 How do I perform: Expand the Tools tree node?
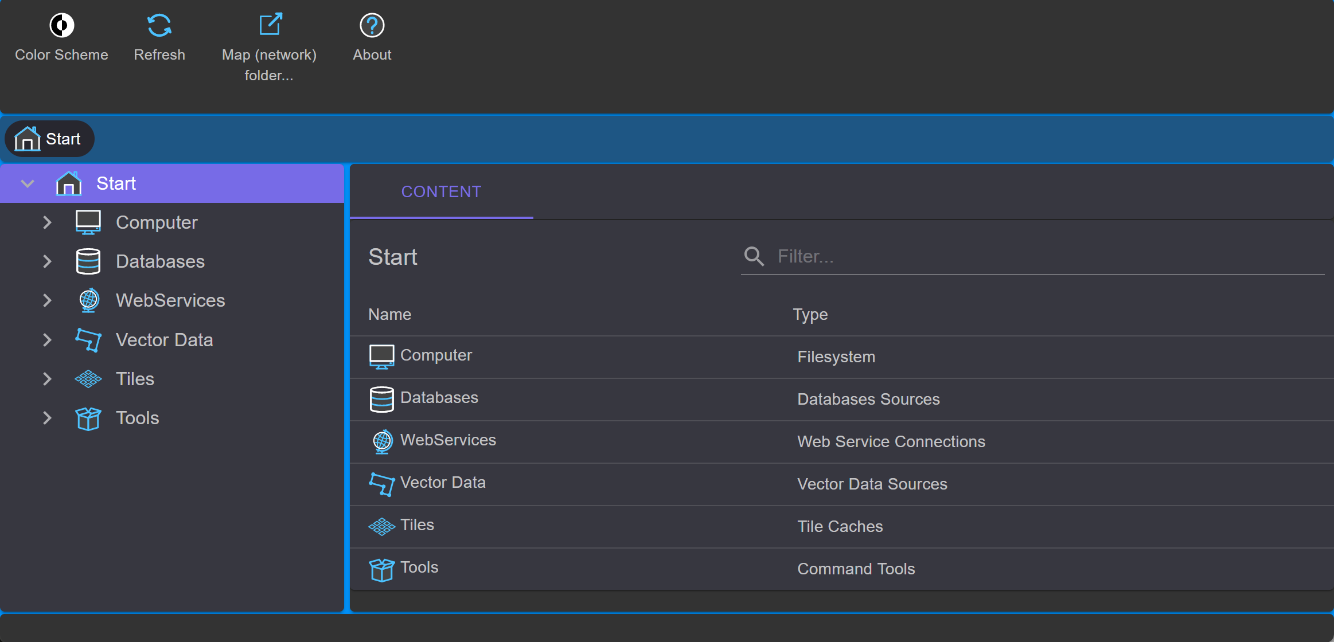tap(47, 418)
